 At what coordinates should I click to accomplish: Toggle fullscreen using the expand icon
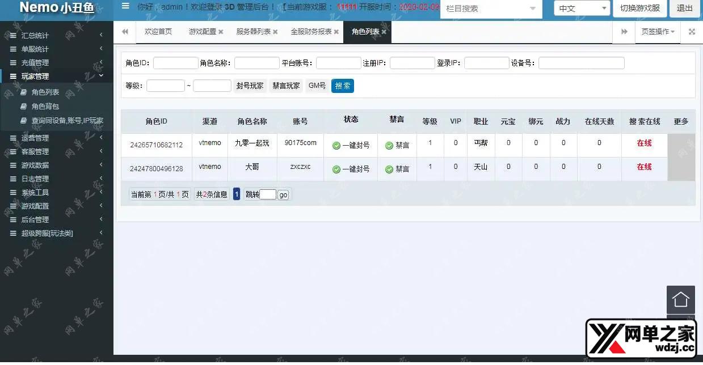[692, 32]
